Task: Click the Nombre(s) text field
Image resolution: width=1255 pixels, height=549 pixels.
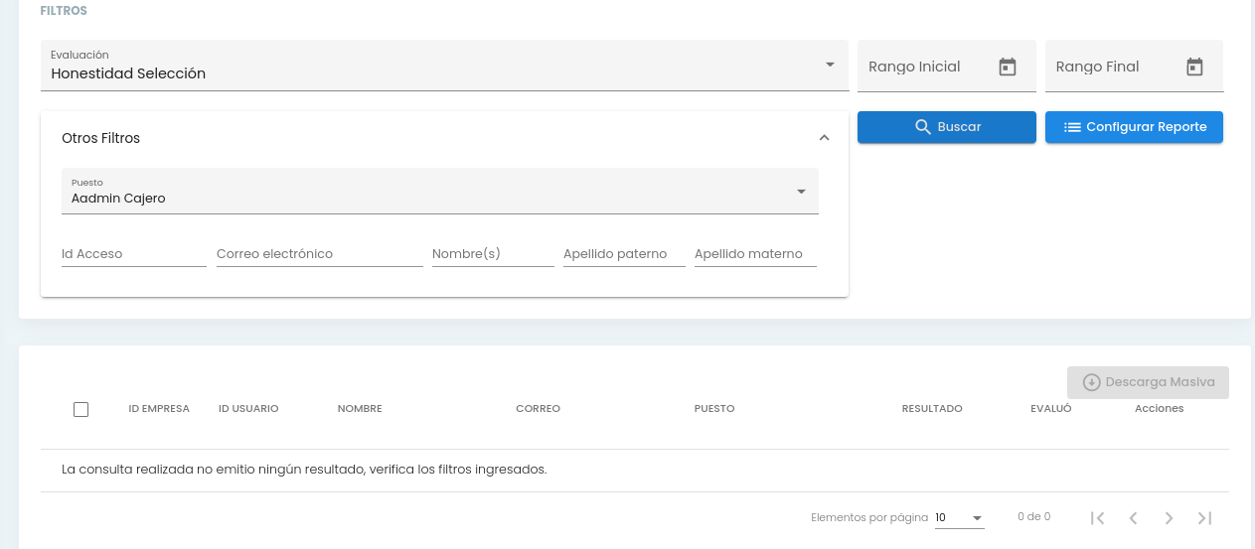Action: [492, 254]
